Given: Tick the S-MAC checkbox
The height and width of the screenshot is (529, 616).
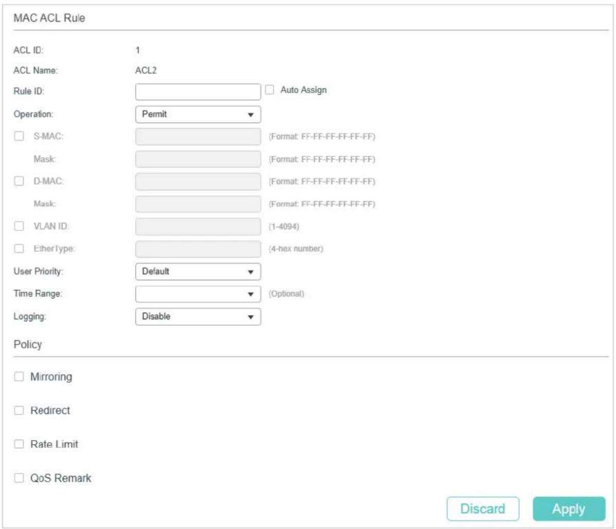Looking at the screenshot, I should 19,136.
